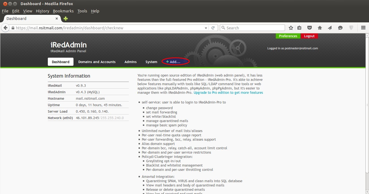Click the bookmark star icon

[x=291, y=28]
